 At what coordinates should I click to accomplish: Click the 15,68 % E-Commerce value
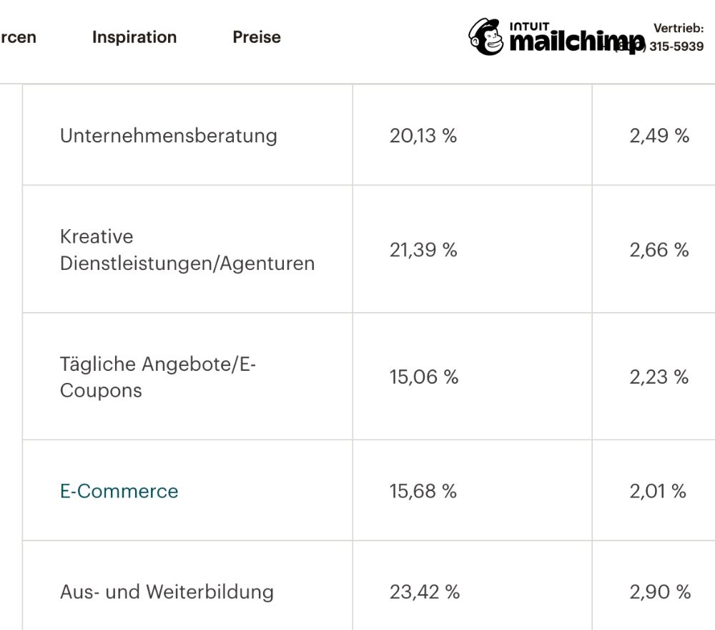pos(423,491)
